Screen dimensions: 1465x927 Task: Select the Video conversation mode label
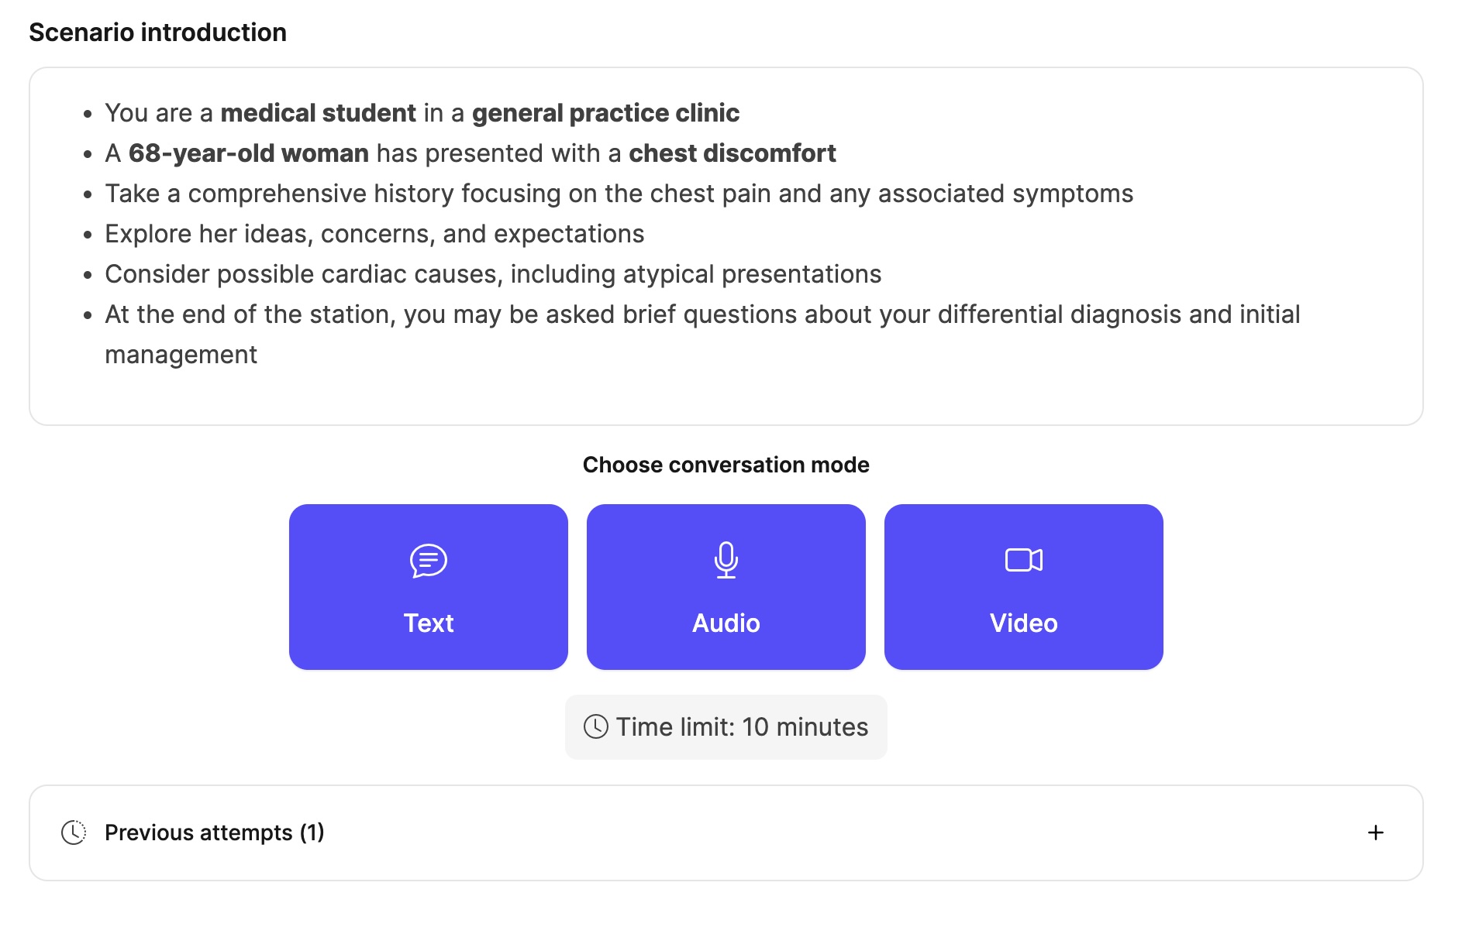(1023, 623)
